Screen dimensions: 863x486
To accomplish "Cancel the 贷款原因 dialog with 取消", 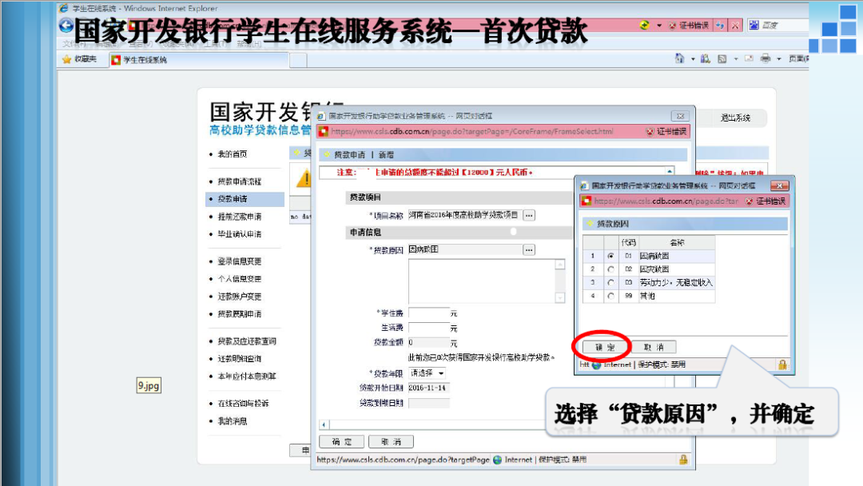I will 654,347.
